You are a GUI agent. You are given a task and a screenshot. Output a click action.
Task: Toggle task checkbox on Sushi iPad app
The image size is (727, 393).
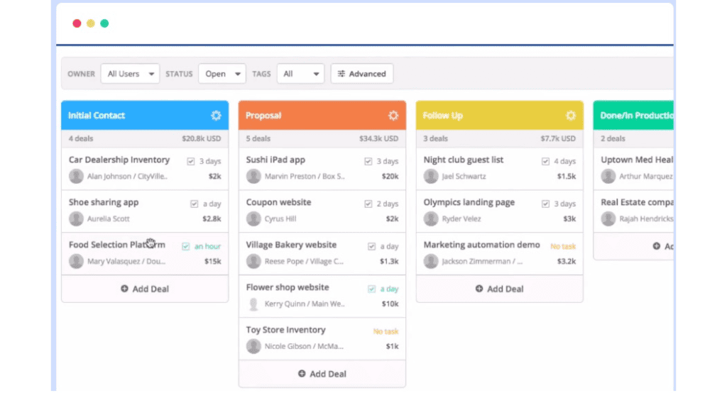click(x=368, y=161)
